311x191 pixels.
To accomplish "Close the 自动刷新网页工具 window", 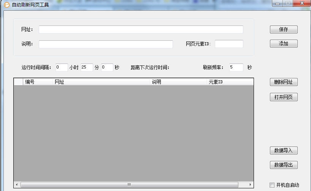I will (x=302, y=3).
